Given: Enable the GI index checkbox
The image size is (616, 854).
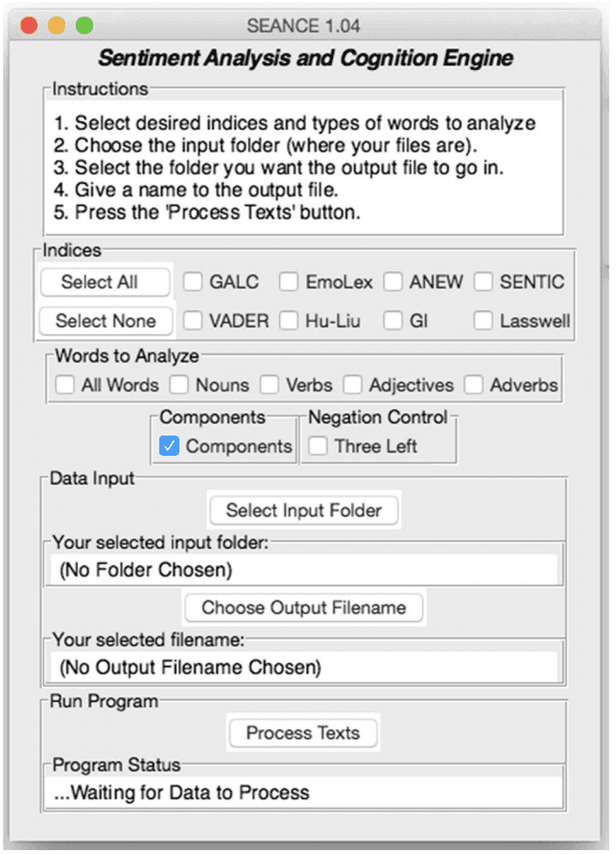Looking at the screenshot, I should 392,320.
